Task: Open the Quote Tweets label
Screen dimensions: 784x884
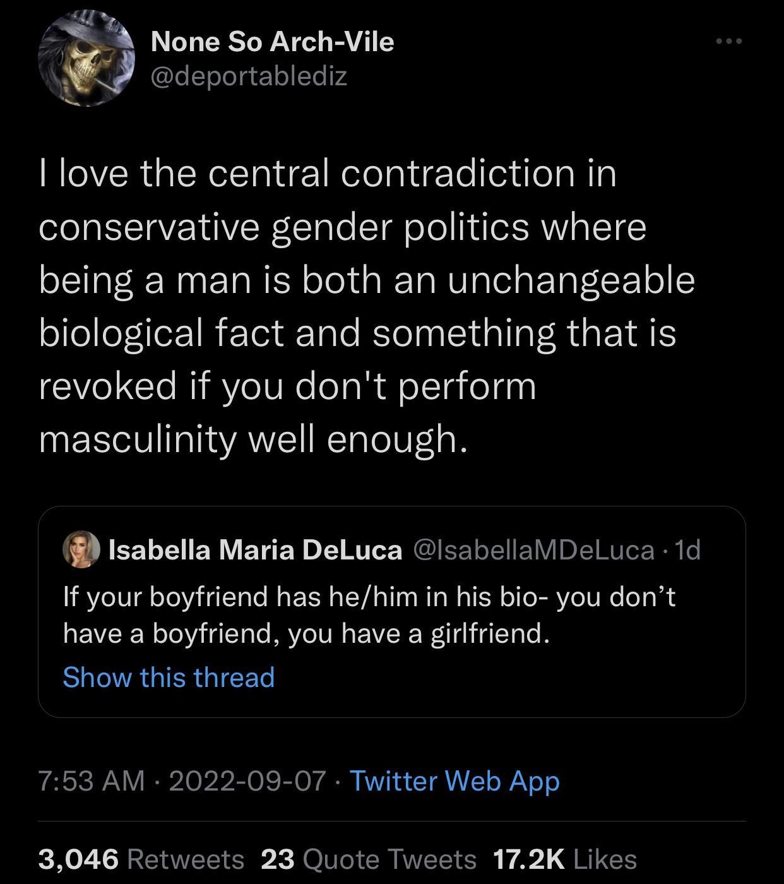Action: pos(389,859)
